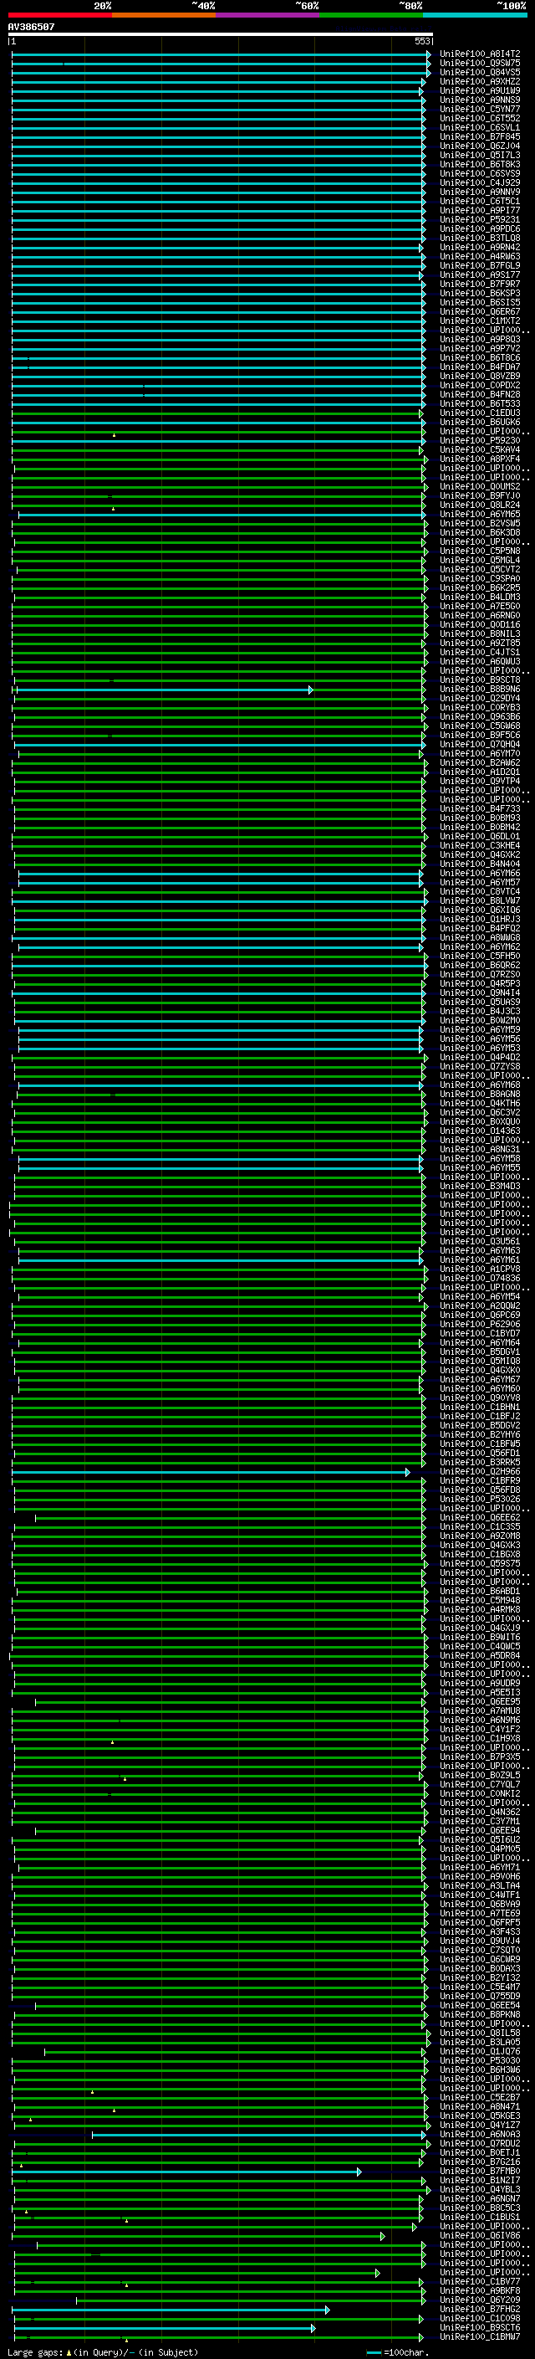The image size is (535, 2359).
Task: Click the orange ~40% identity legend segment
Action: tap(164, 15)
